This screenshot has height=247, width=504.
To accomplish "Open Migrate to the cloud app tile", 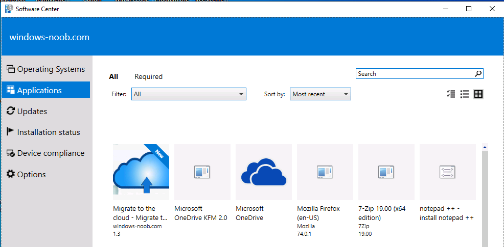I will [x=141, y=172].
